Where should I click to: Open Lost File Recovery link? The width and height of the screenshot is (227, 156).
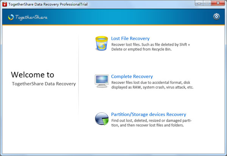click(x=130, y=39)
